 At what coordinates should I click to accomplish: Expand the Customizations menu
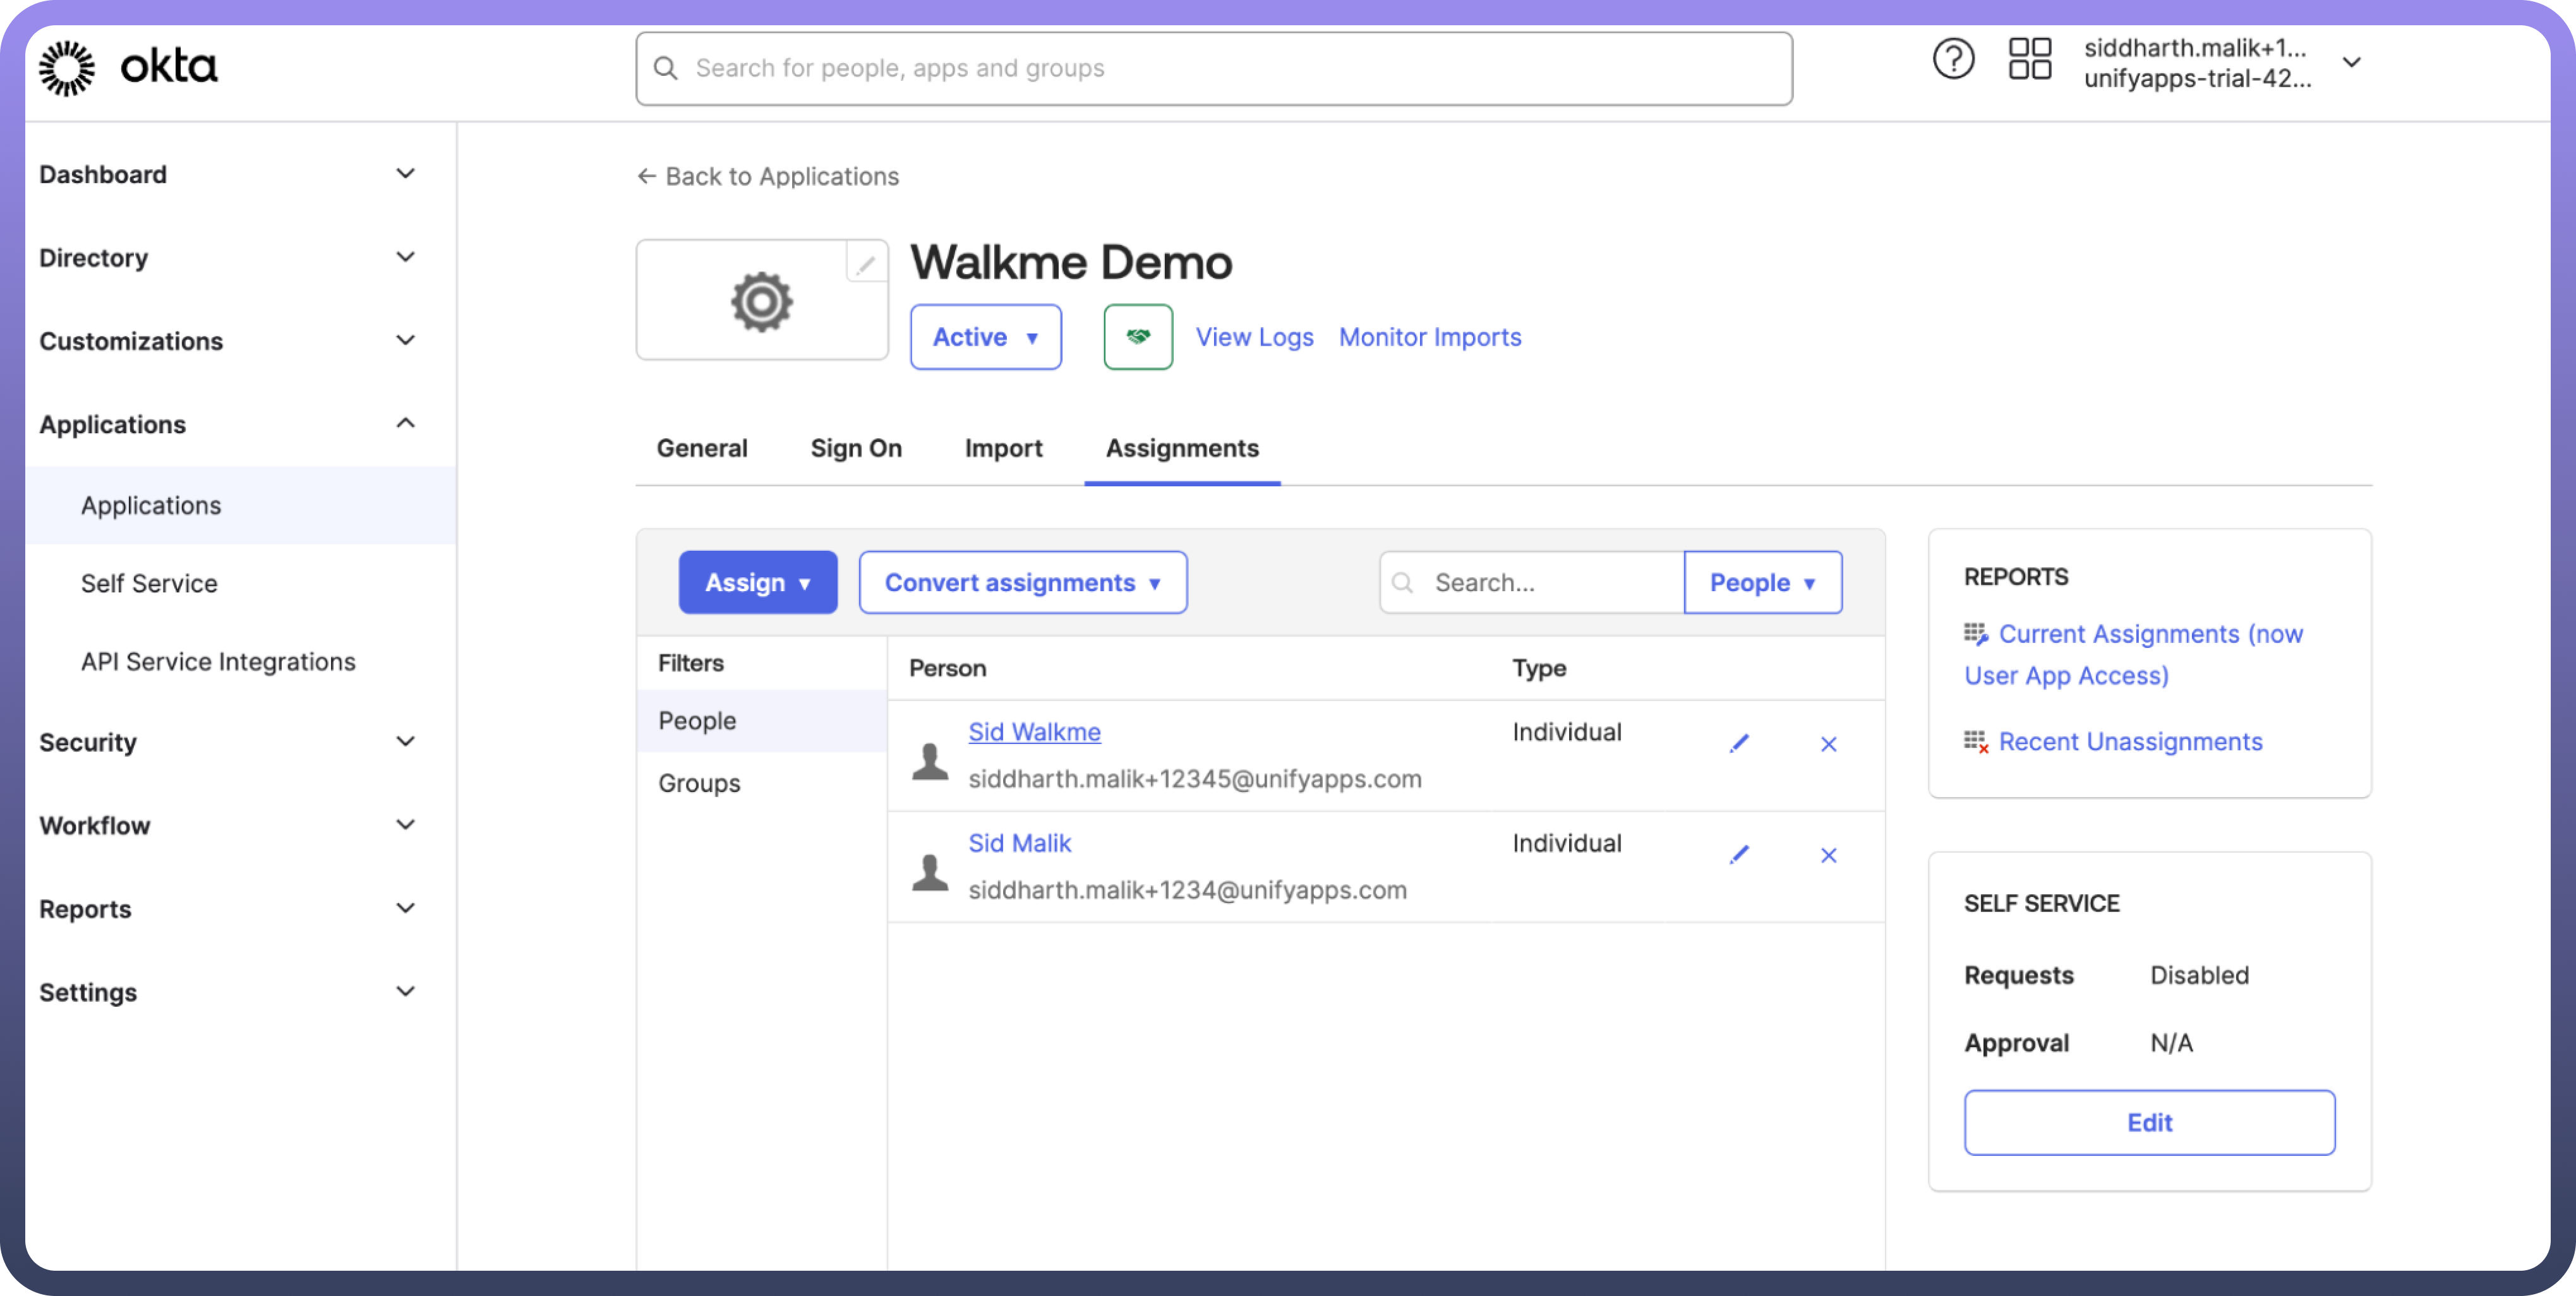coord(405,340)
